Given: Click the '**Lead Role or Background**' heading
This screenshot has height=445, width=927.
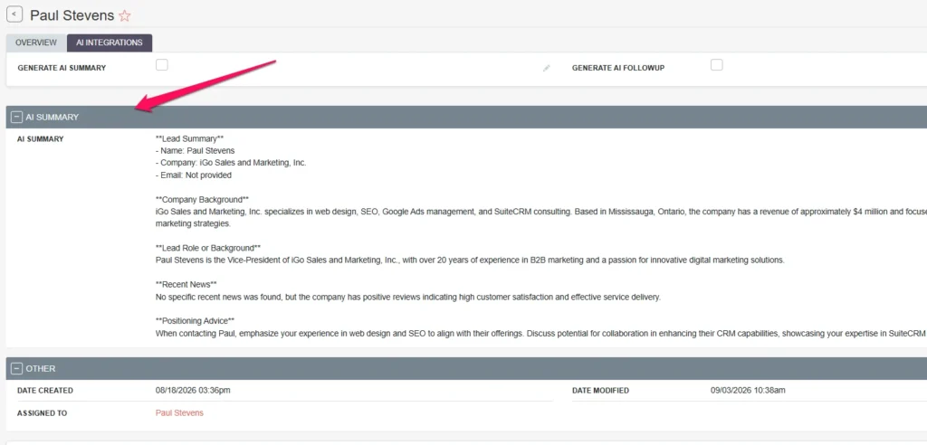Looking at the screenshot, I should point(208,248).
